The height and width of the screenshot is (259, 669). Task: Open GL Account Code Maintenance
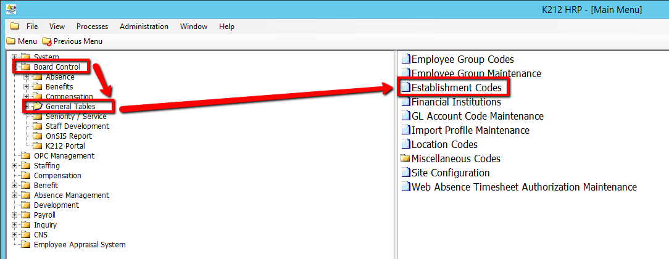coord(477,117)
